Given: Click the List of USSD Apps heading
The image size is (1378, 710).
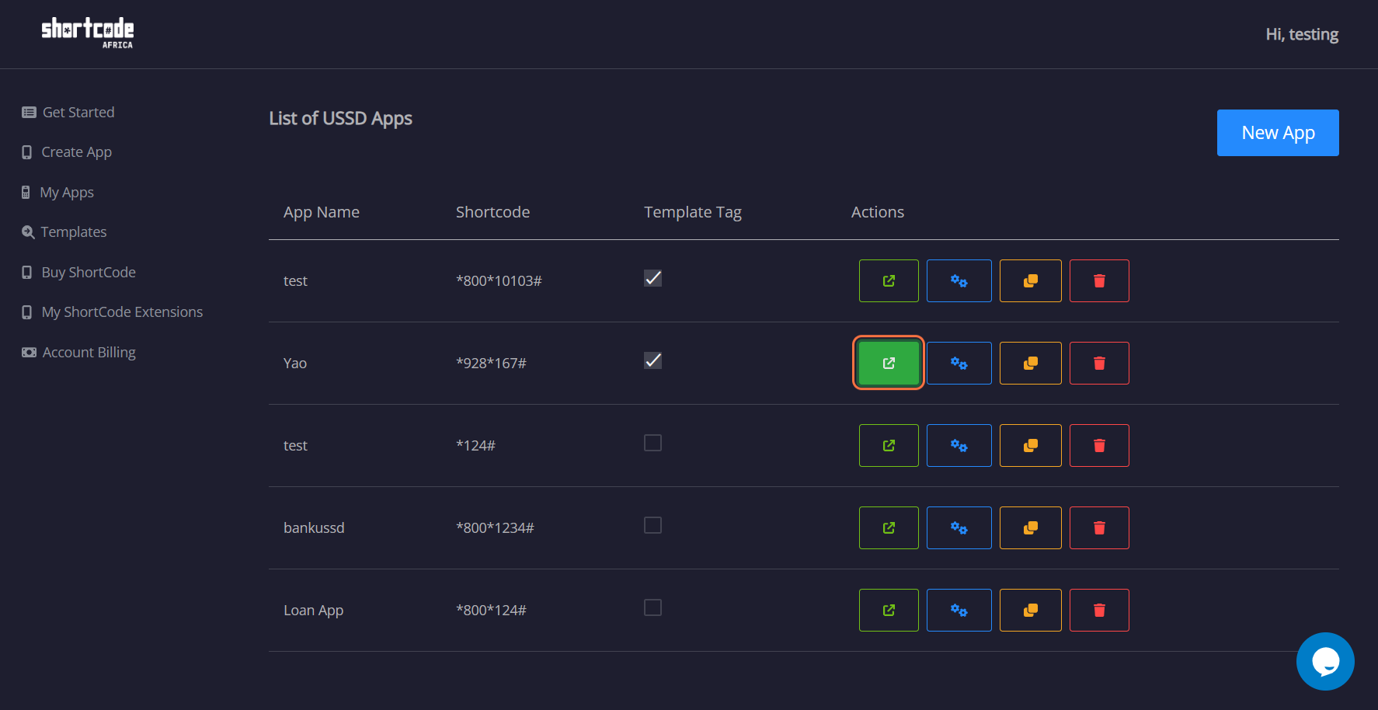Looking at the screenshot, I should 340,118.
